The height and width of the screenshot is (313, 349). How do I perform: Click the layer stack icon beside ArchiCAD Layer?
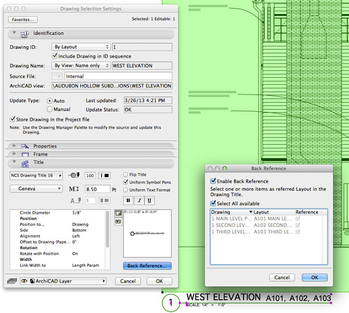pos(12,280)
